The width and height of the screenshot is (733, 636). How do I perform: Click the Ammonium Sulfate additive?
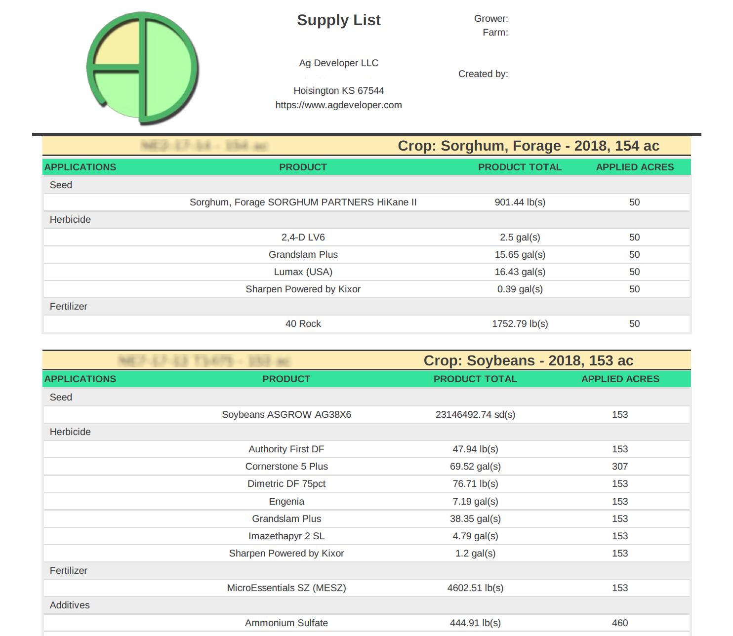[x=286, y=623]
